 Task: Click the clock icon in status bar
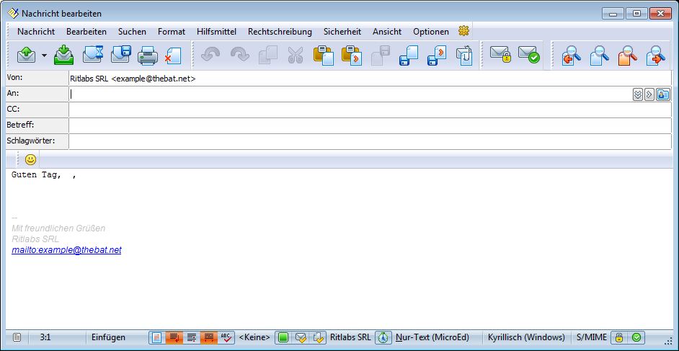[x=383, y=337]
